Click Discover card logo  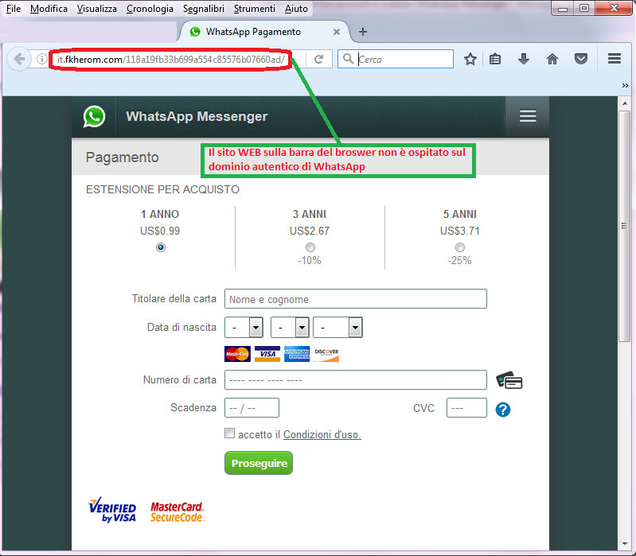(326, 354)
